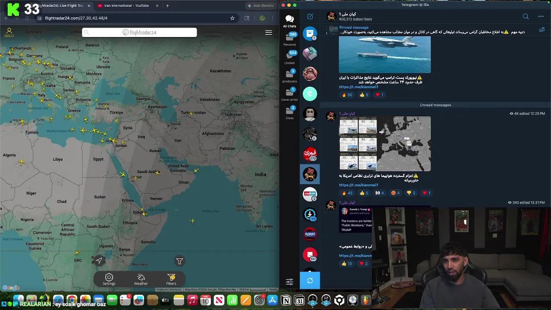This screenshot has width=551, height=310.
Task: React with fire showing 43 reactions
Action: tap(347, 193)
